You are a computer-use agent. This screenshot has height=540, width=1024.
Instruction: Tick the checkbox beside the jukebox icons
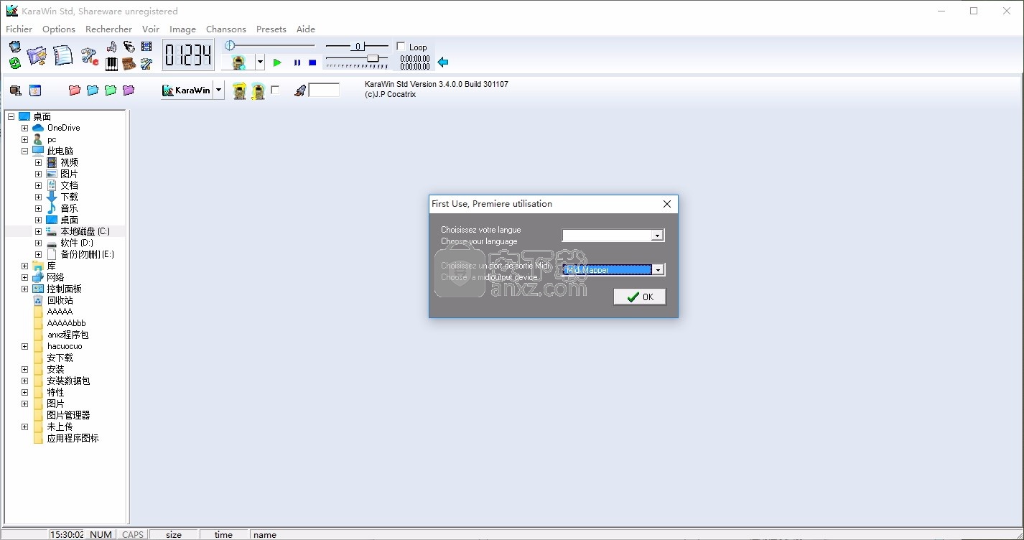[275, 90]
